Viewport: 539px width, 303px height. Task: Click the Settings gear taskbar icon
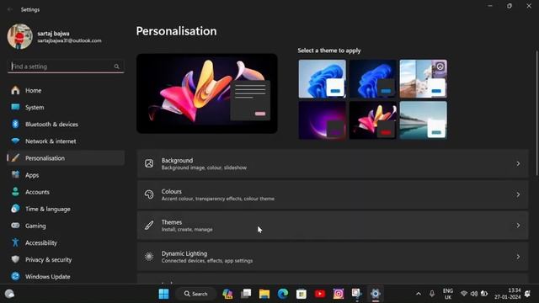tap(376, 294)
